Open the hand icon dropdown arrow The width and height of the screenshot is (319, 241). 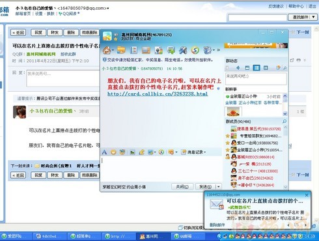click(x=176, y=152)
